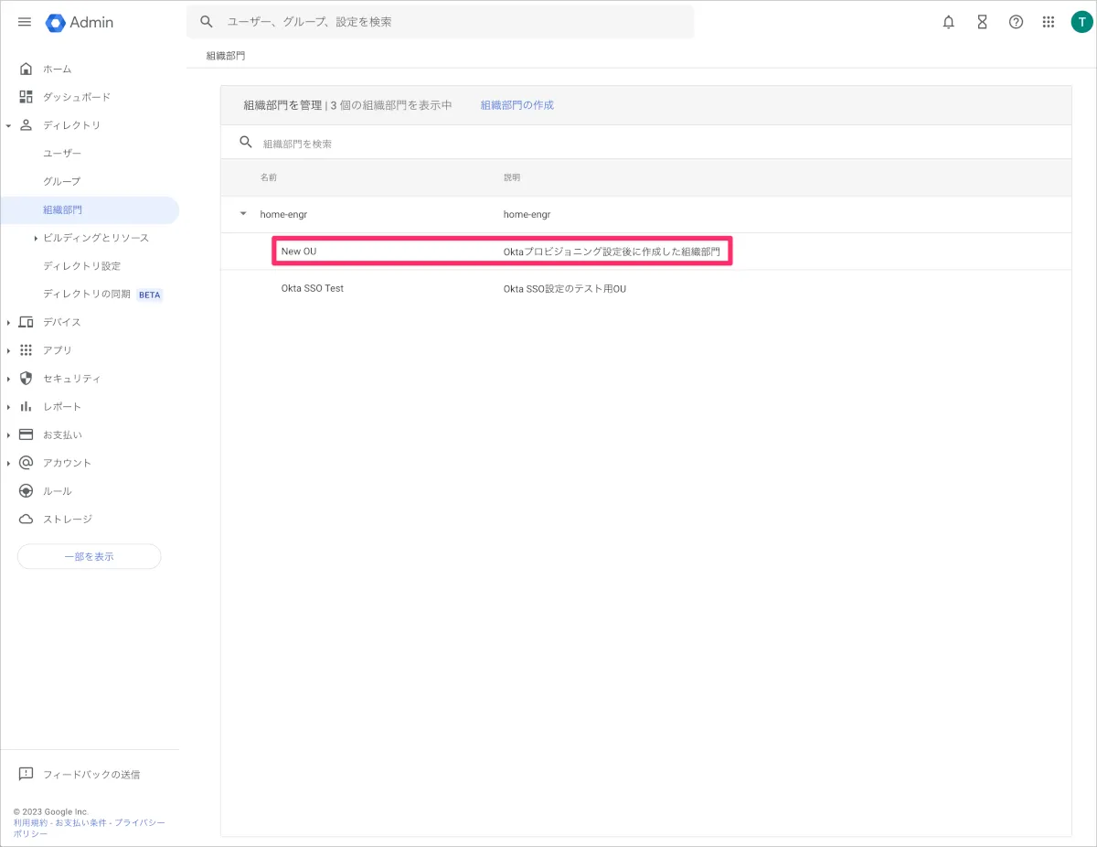Open the hamburger main menu
Screen dimensions: 1097x847
(25, 22)
